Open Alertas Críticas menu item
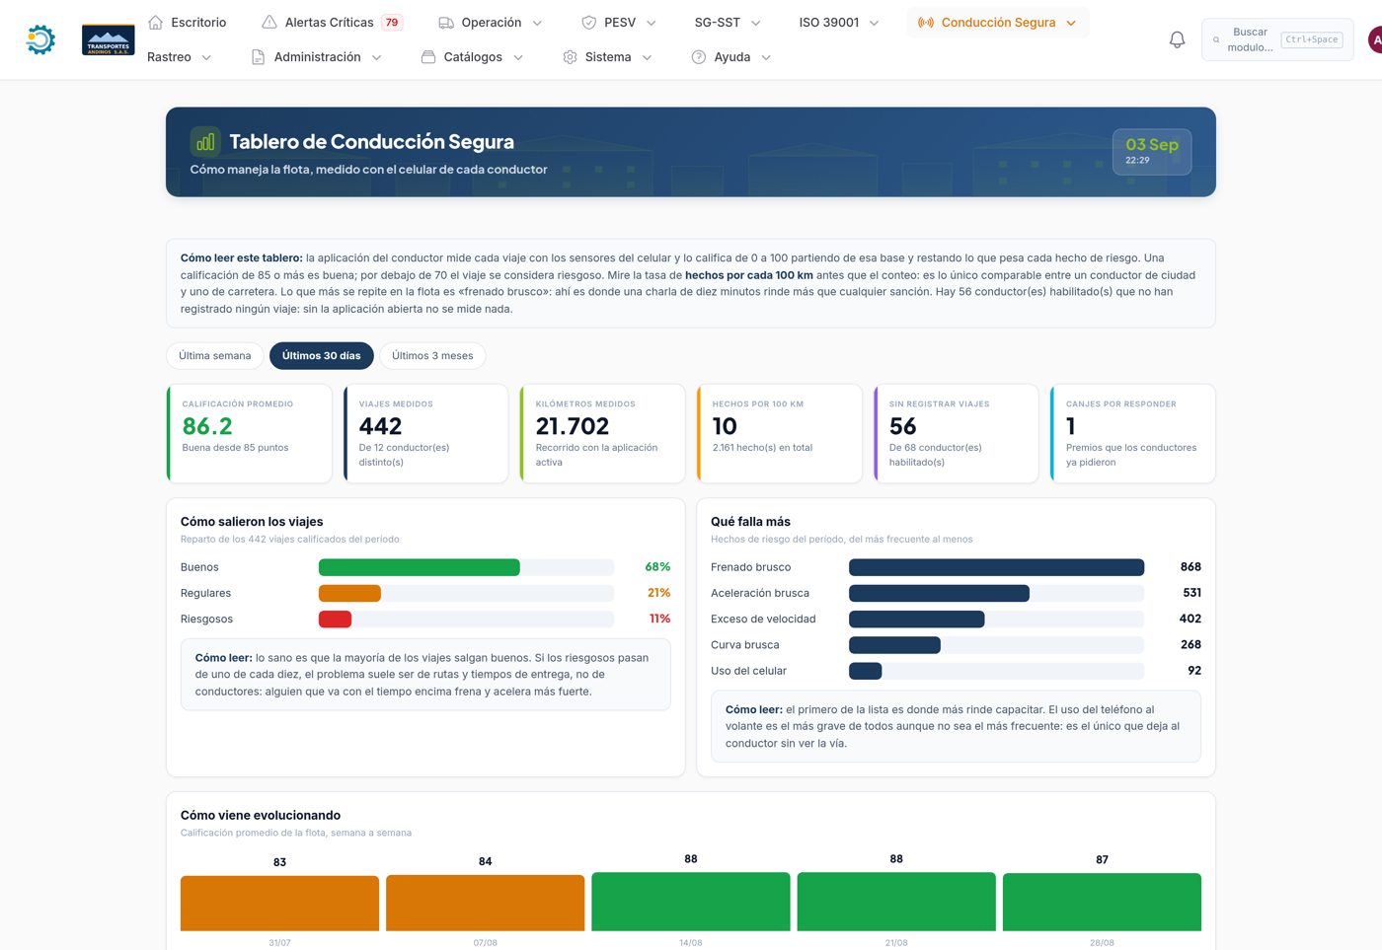The image size is (1382, 950). click(332, 22)
